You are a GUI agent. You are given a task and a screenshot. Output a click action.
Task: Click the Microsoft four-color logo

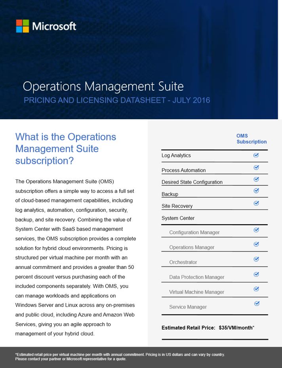point(23,26)
